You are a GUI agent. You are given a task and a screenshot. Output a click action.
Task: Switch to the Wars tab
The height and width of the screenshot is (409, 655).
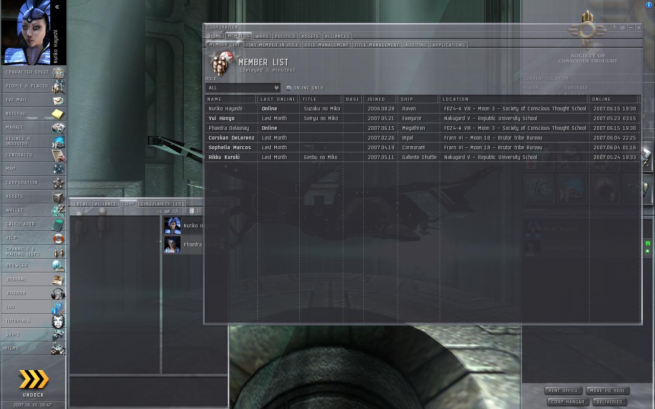tap(262, 36)
